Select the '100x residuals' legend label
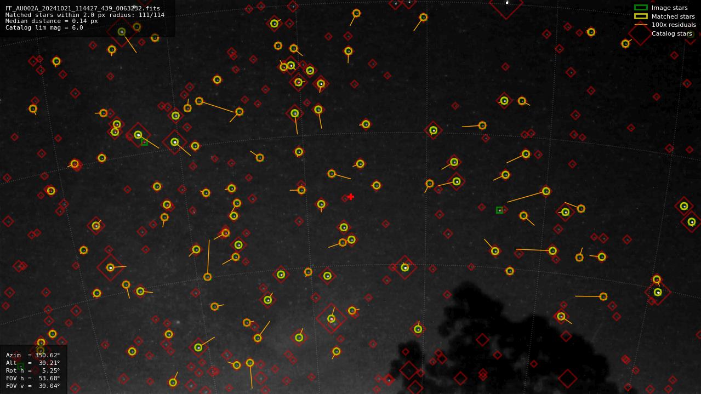701x394 pixels. pyautogui.click(x=674, y=25)
